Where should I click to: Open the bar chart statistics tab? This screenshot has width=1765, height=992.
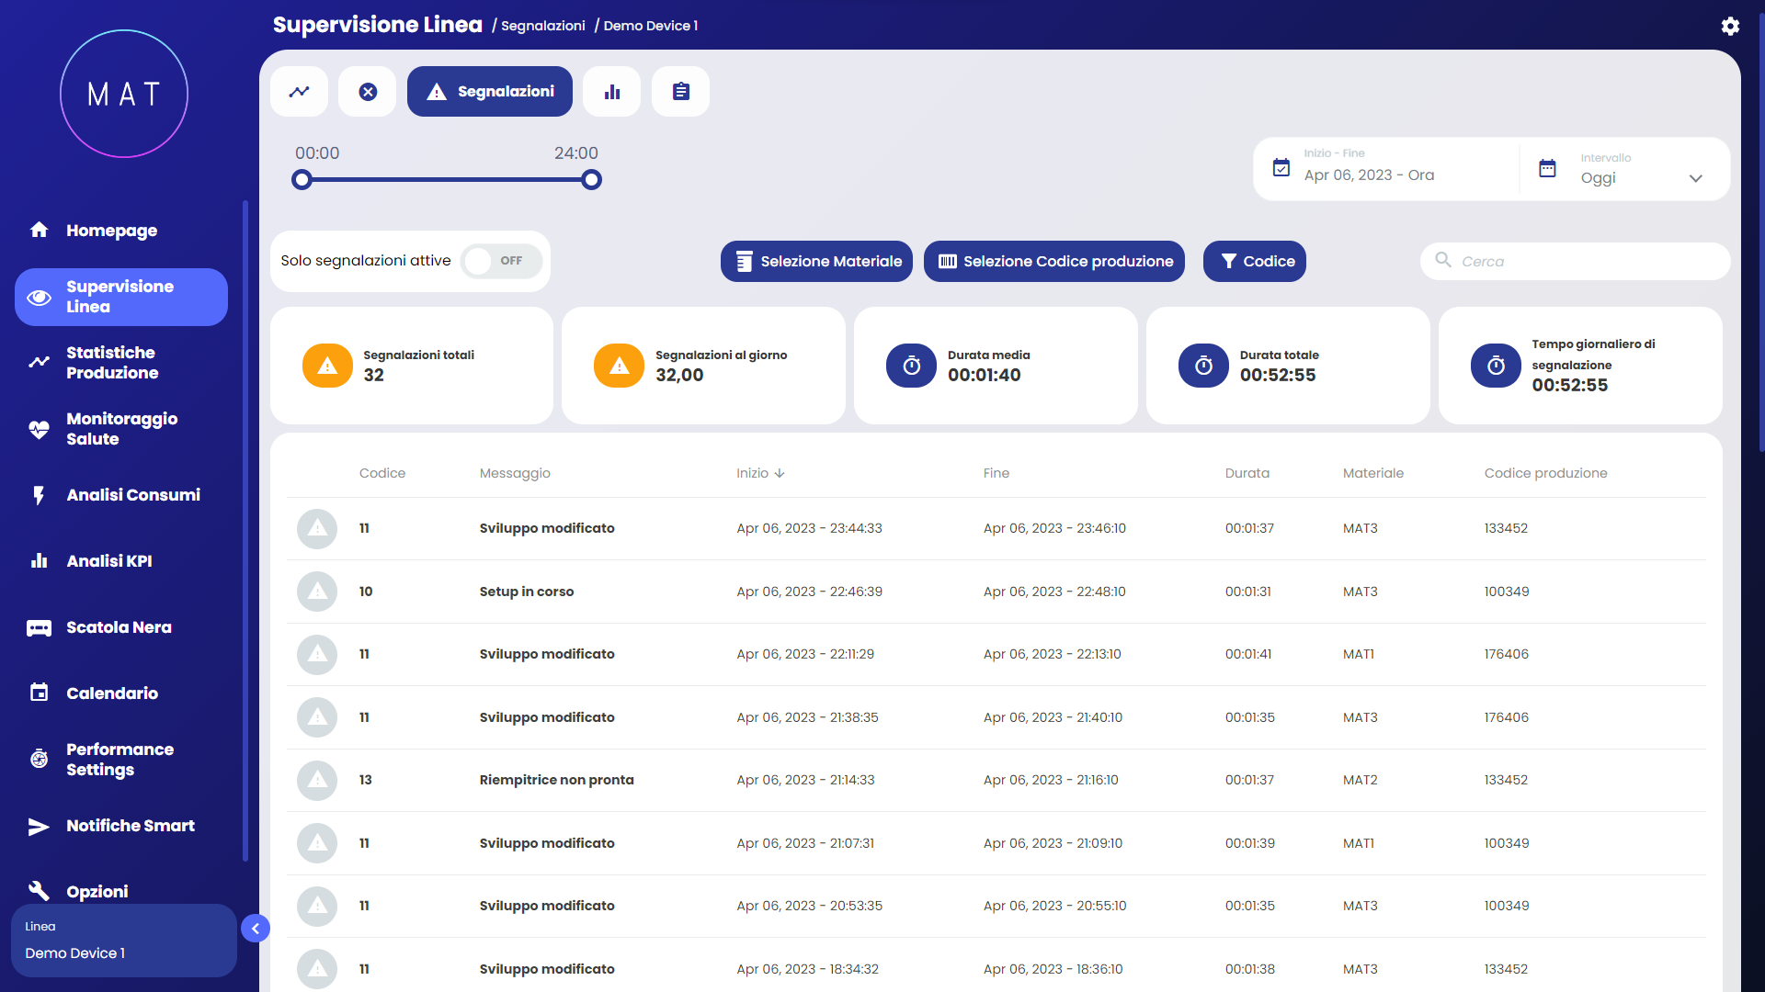612,92
